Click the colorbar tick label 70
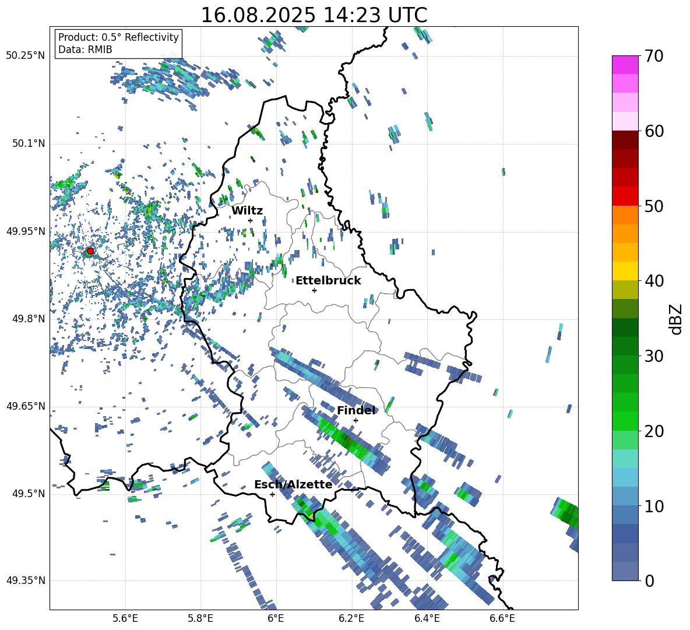690x630 pixels. click(x=654, y=56)
